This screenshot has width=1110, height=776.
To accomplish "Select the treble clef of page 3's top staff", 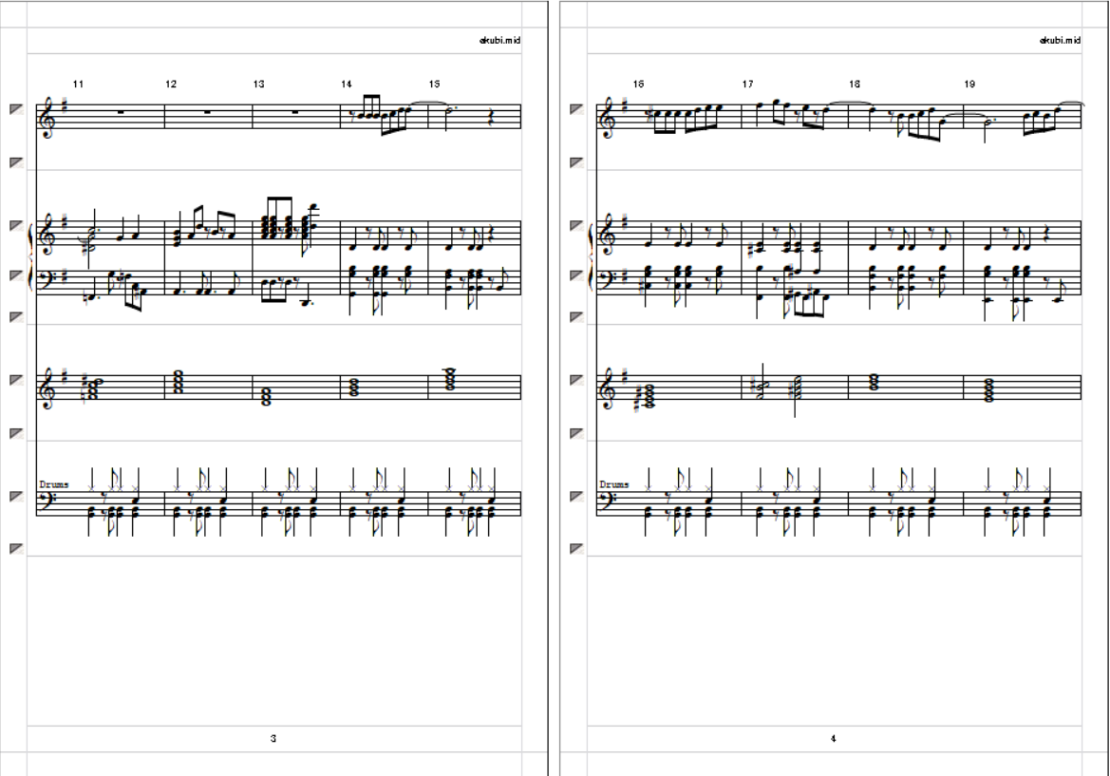I will 47,117.
